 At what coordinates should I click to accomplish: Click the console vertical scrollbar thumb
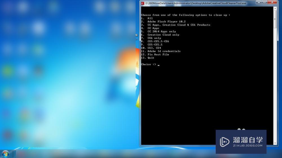(275, 19)
